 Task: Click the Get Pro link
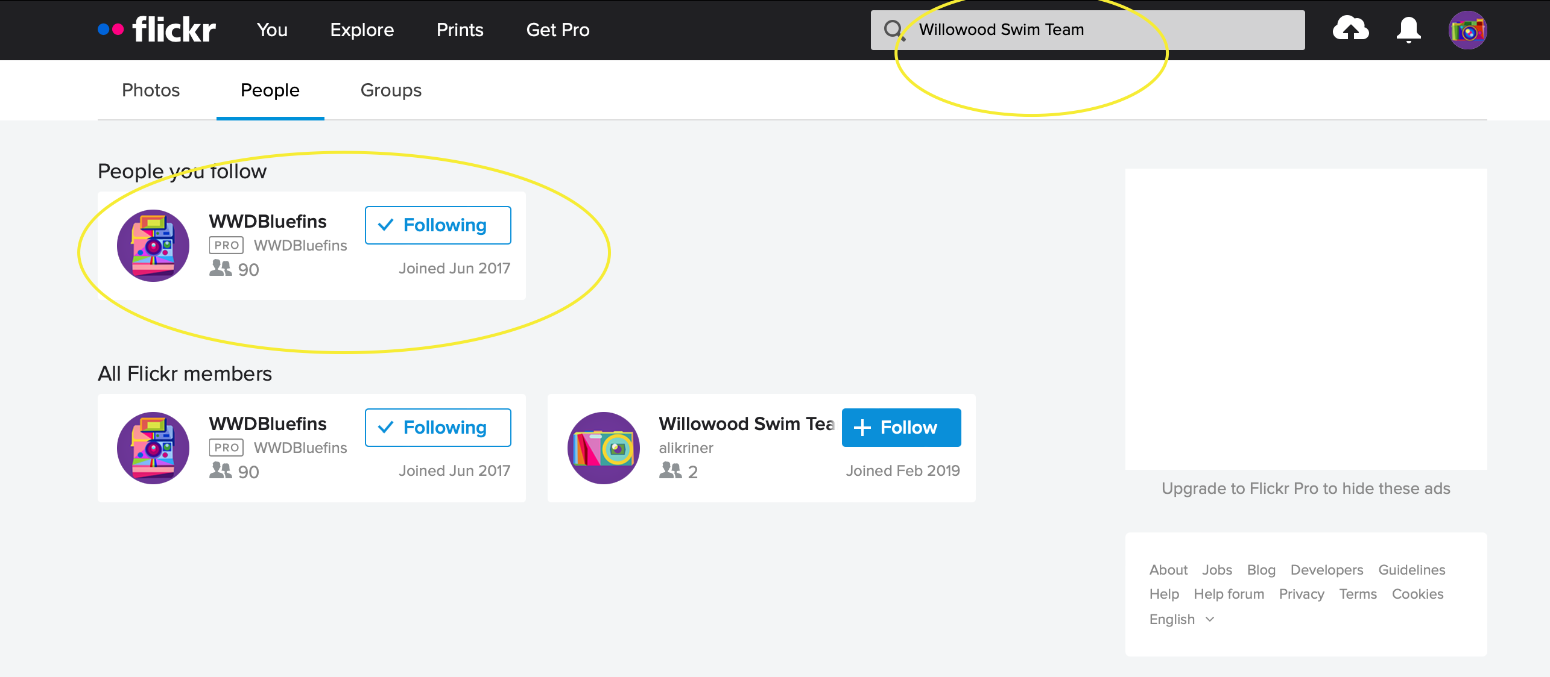(558, 30)
